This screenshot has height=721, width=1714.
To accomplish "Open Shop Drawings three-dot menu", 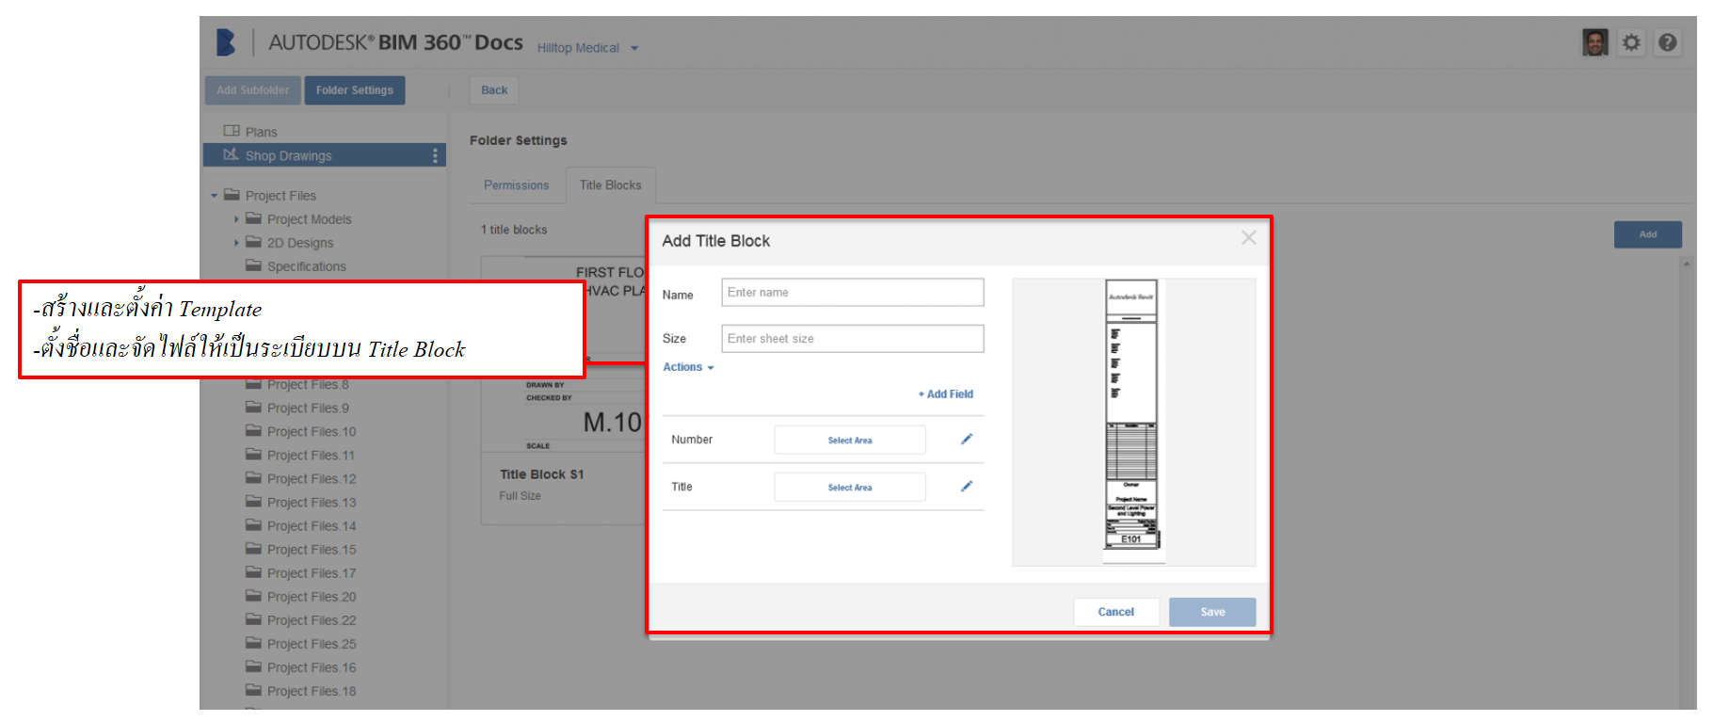I will [x=434, y=155].
